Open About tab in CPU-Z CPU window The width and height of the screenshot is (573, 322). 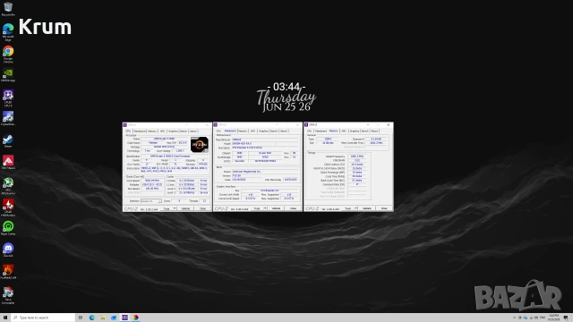point(193,131)
